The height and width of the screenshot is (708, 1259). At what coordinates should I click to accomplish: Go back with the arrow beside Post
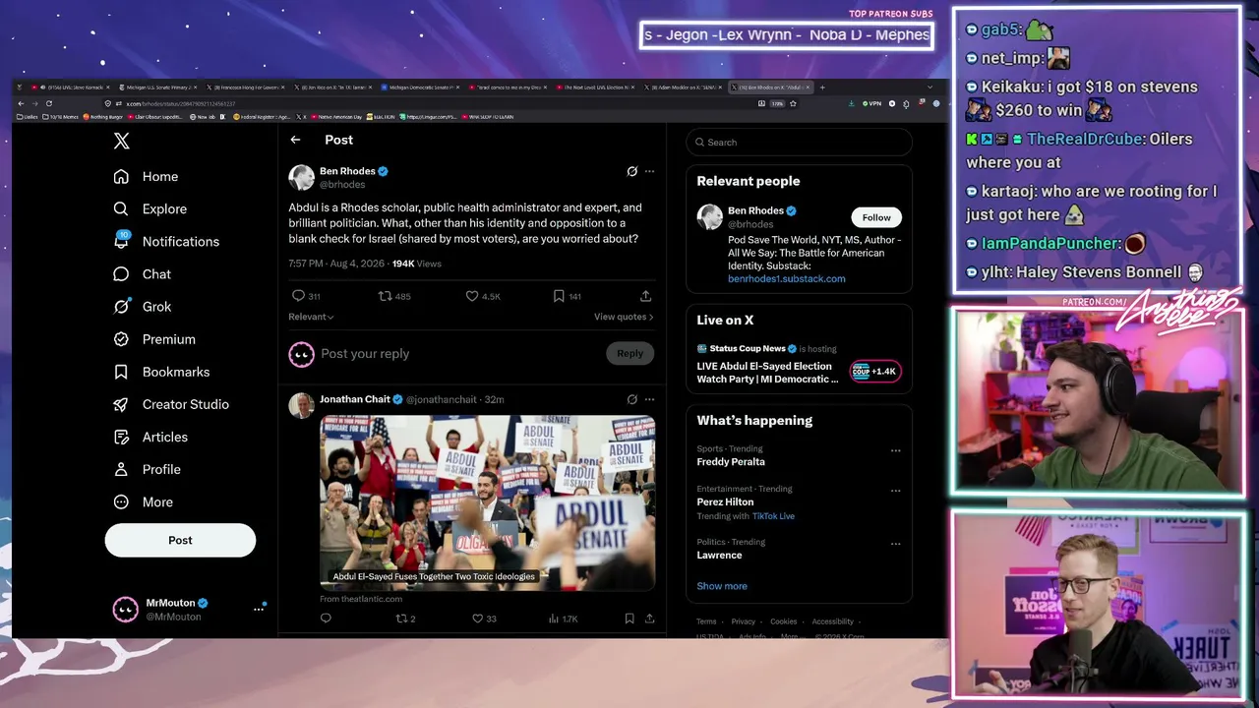tap(295, 140)
